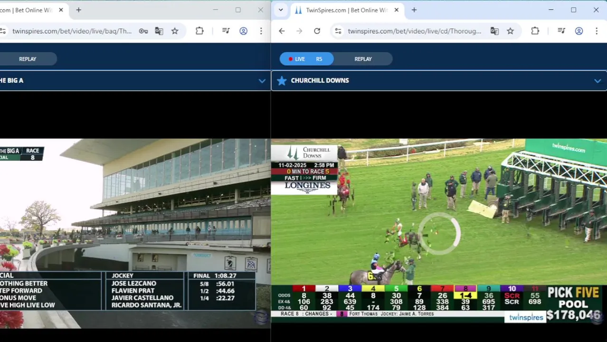Close the TwinSpires tab in right window
Image resolution: width=607 pixels, height=342 pixels.
coord(397,10)
